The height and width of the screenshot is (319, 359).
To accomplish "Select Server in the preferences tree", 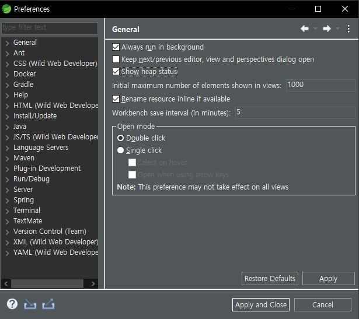I will point(23,190).
